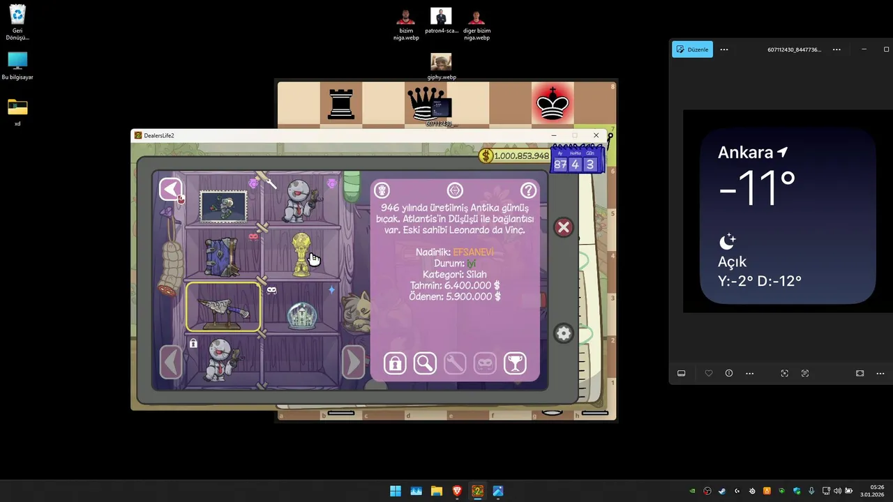Screen dimensions: 893x502
Task: Open the Windows Start menu
Action: click(x=396, y=491)
